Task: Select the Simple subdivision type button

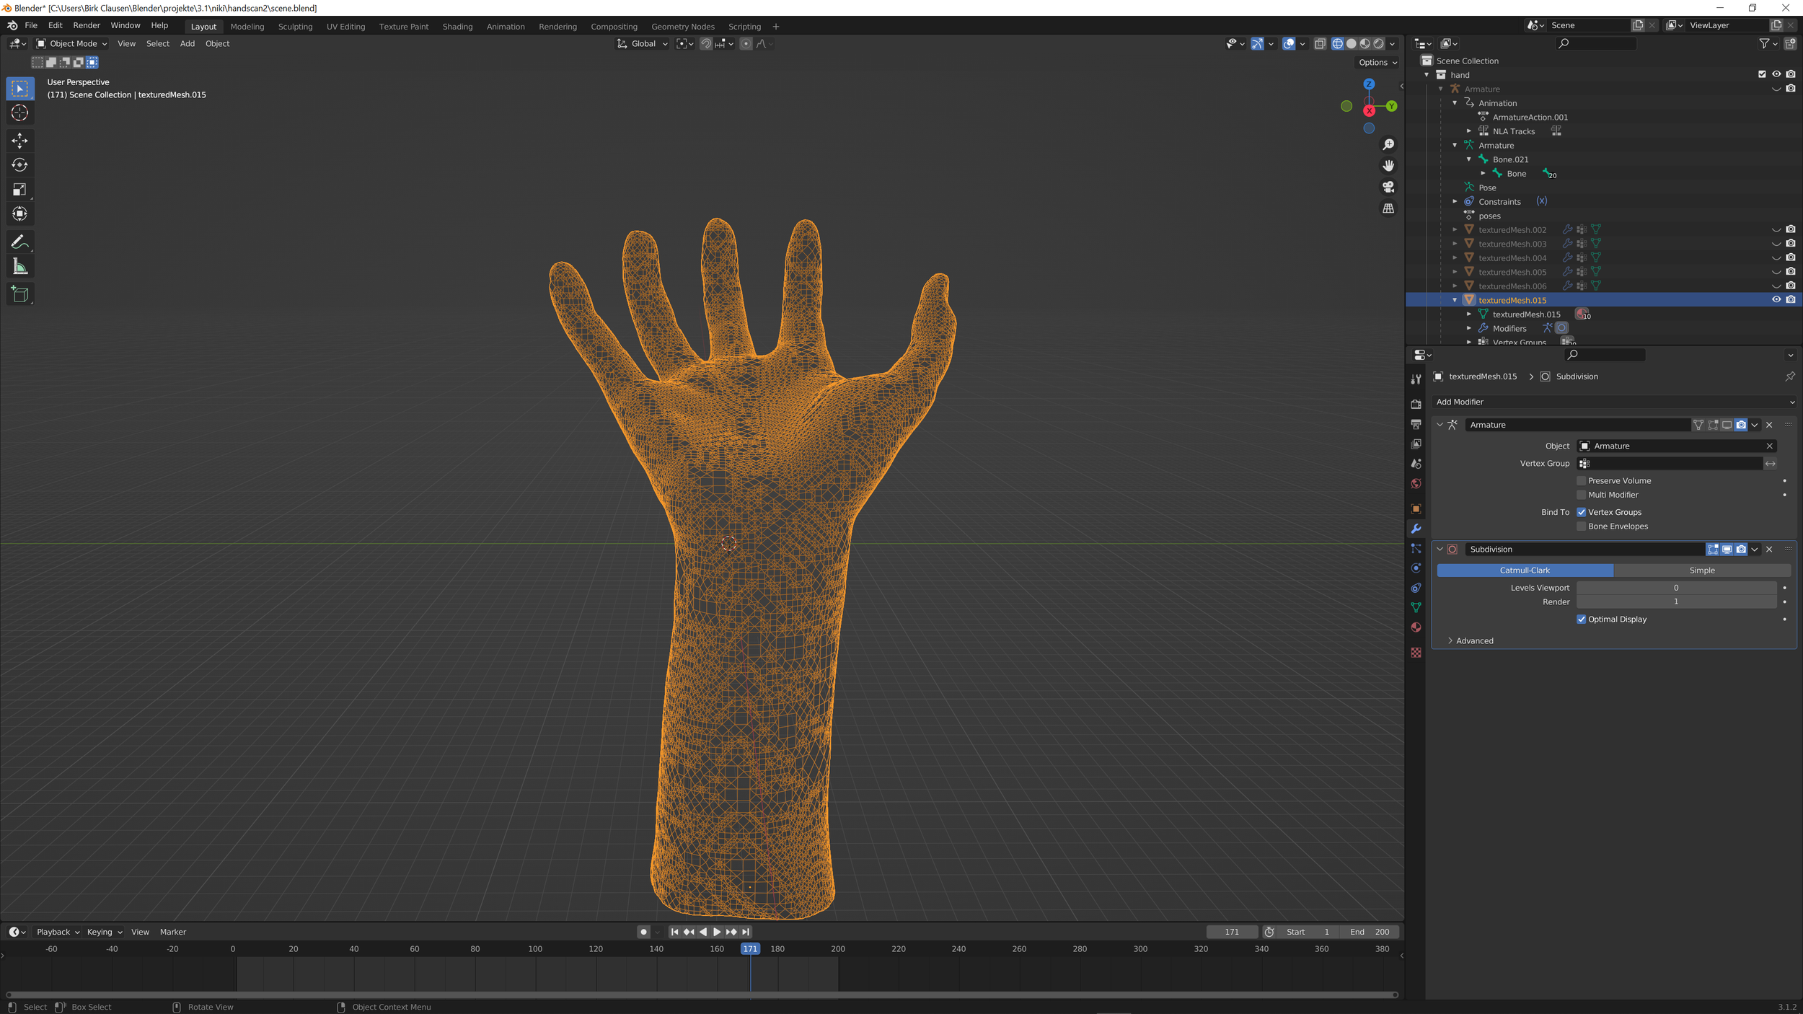Action: pyautogui.click(x=1701, y=570)
